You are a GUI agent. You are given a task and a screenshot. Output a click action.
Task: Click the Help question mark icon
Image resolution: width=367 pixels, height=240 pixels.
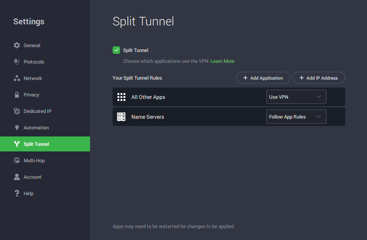point(17,193)
